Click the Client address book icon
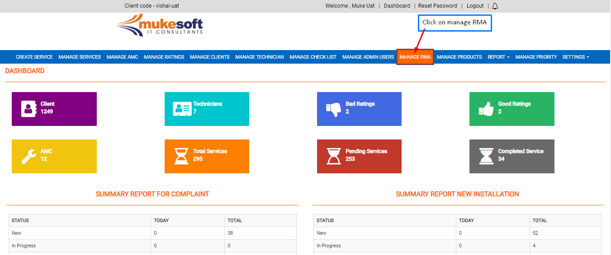The height and width of the screenshot is (255, 611). pyautogui.click(x=28, y=109)
